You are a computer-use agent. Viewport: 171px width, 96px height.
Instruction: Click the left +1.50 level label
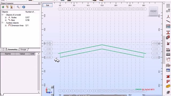(48, 53)
